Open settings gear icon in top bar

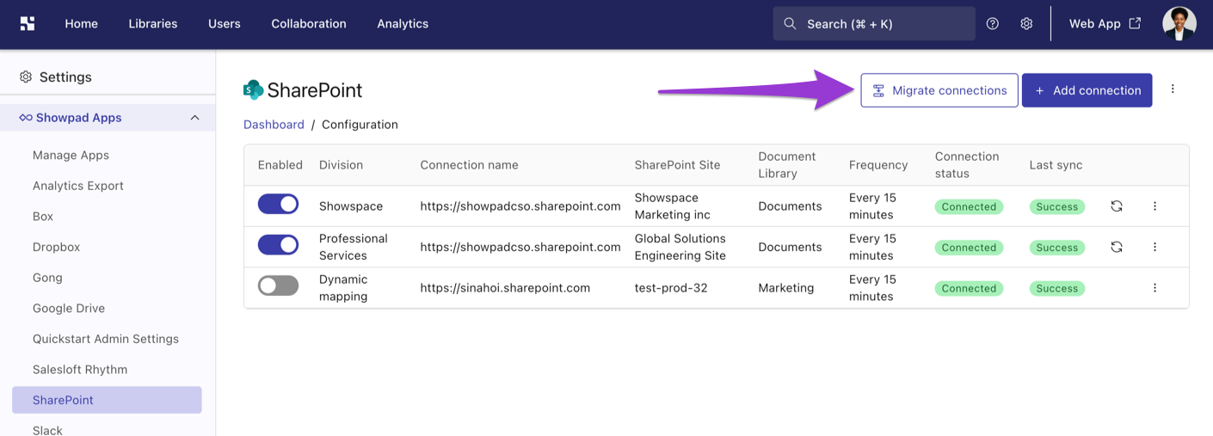point(1026,24)
